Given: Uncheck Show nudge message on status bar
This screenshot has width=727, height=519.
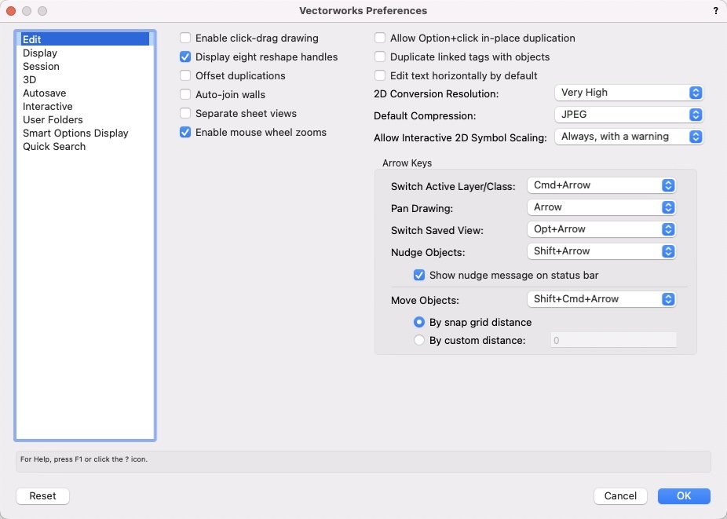Looking at the screenshot, I should pos(419,275).
